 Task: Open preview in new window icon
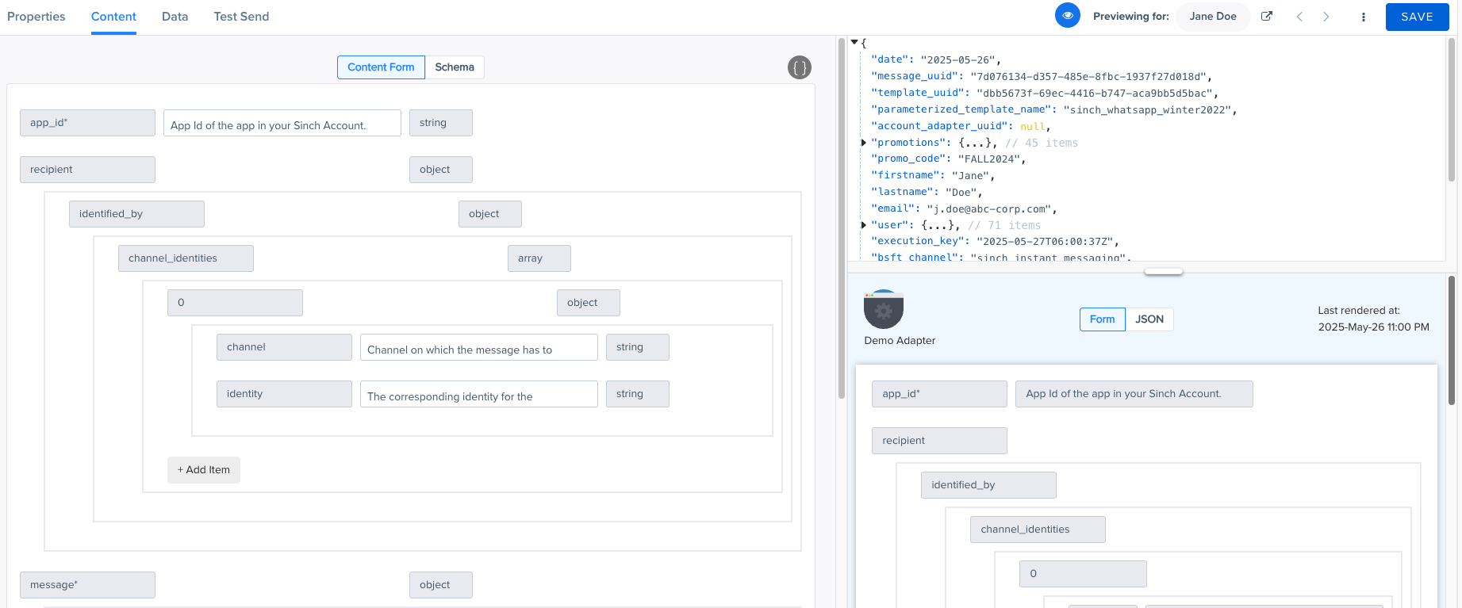(x=1267, y=17)
